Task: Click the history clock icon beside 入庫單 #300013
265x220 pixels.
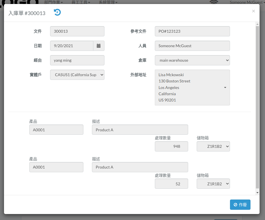Action: pyautogui.click(x=57, y=12)
